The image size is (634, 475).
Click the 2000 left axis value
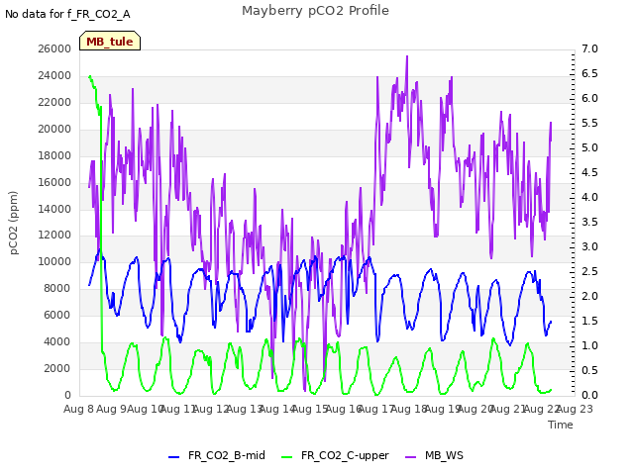click(57, 368)
